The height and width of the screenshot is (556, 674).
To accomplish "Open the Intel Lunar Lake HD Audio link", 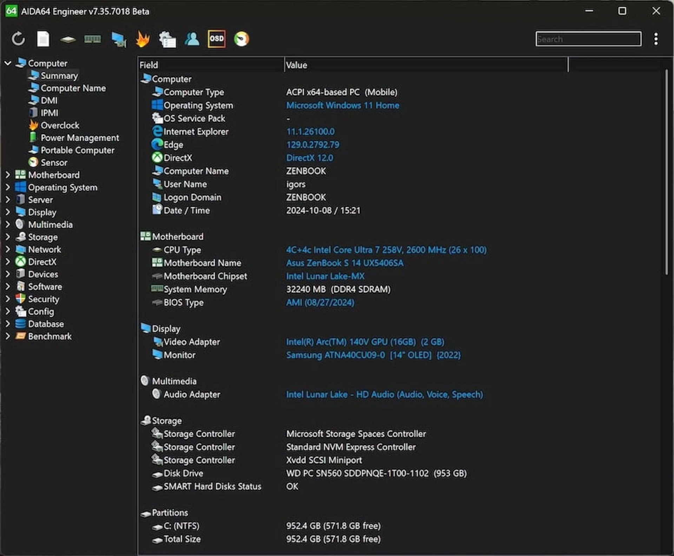I will coord(384,394).
